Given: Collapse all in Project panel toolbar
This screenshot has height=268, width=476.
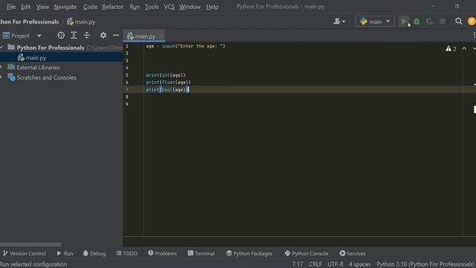Looking at the screenshot, I should (x=86, y=36).
